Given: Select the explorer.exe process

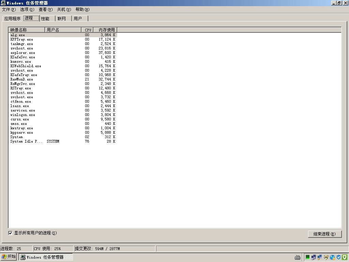Looking at the screenshot, I should click(x=63, y=53).
